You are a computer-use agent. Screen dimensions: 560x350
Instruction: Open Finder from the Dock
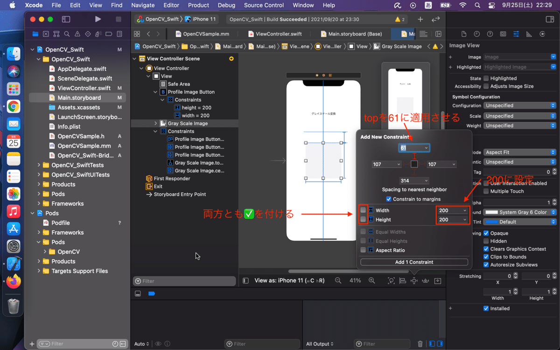(14, 54)
